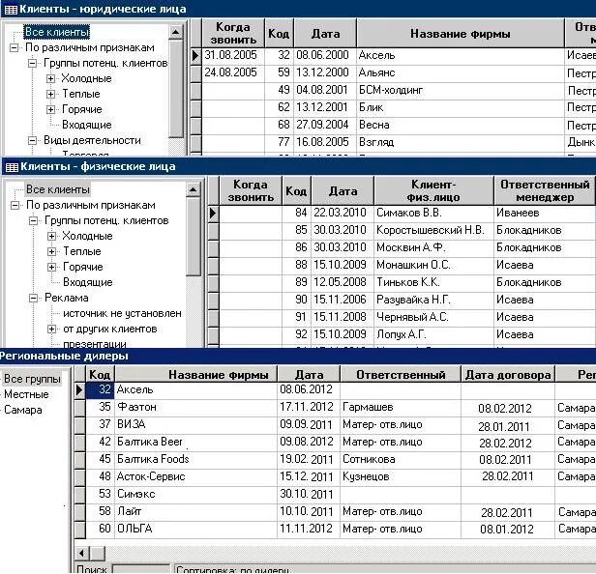This screenshot has width=596, height=574.
Task: Sort by Ответственный менеджер column header
Action: click(x=545, y=190)
